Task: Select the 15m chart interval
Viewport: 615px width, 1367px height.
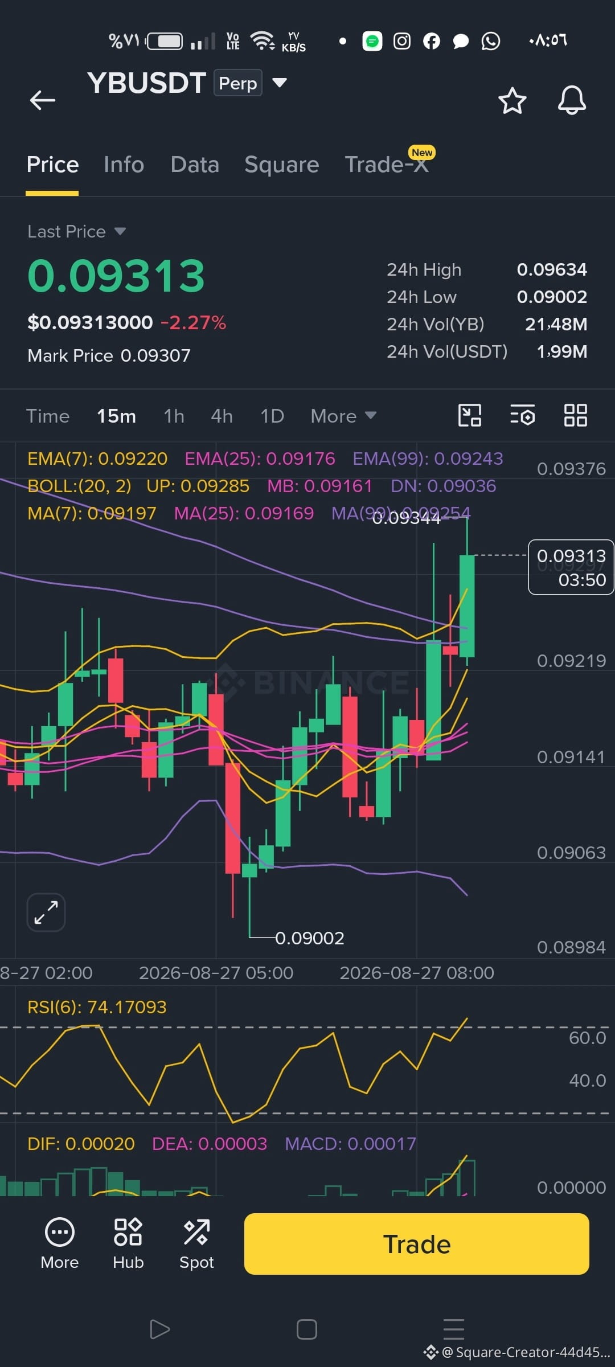Action: click(x=116, y=416)
